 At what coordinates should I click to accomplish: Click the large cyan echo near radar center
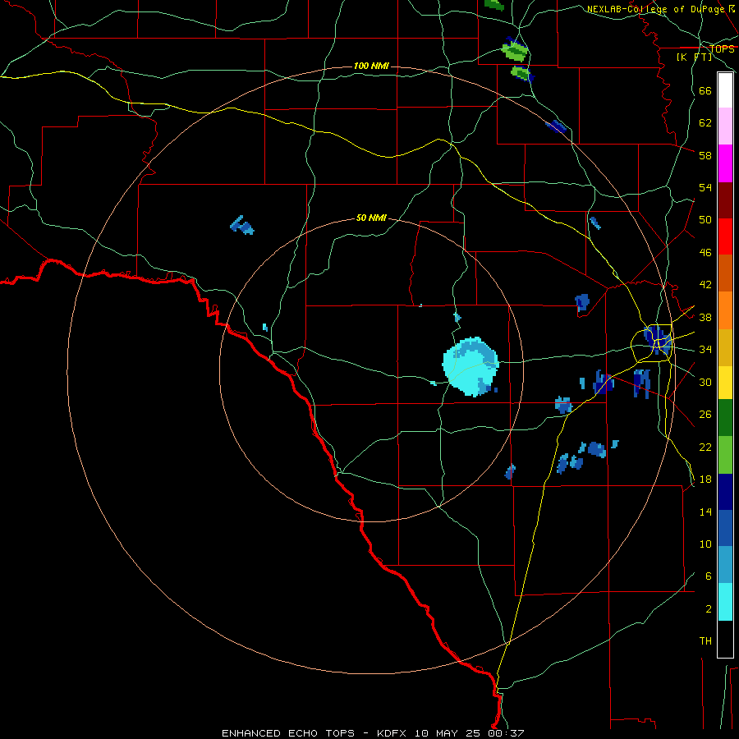[x=470, y=367]
